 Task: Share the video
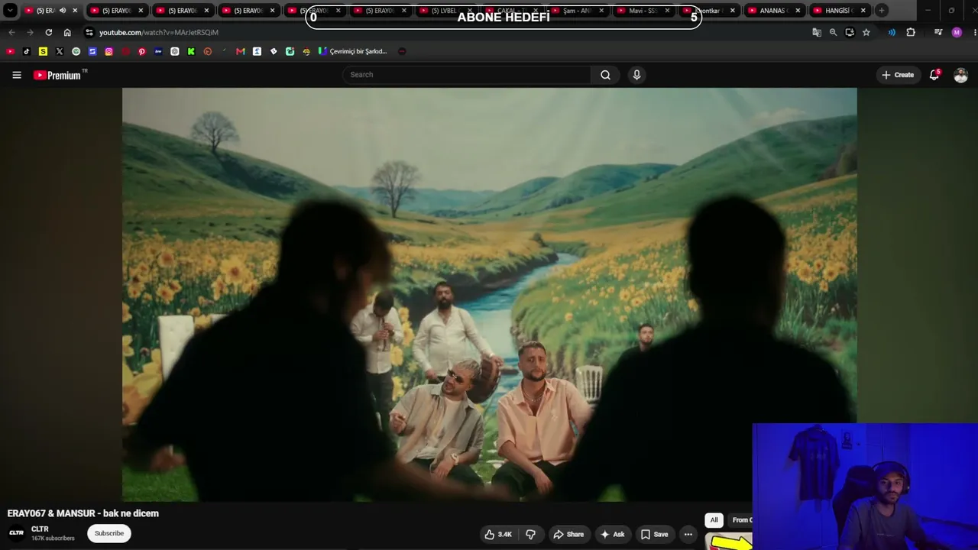pos(568,535)
